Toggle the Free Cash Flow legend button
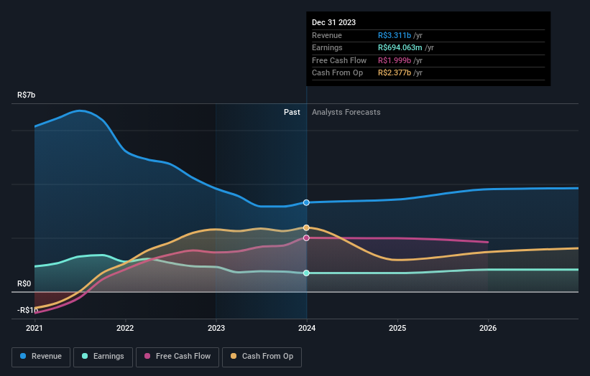 tap(178, 357)
